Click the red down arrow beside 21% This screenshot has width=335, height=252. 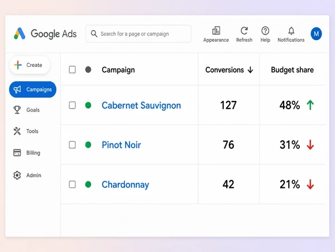pyautogui.click(x=310, y=185)
